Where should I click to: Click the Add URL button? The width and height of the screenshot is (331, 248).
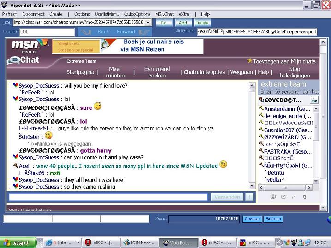point(183,23)
